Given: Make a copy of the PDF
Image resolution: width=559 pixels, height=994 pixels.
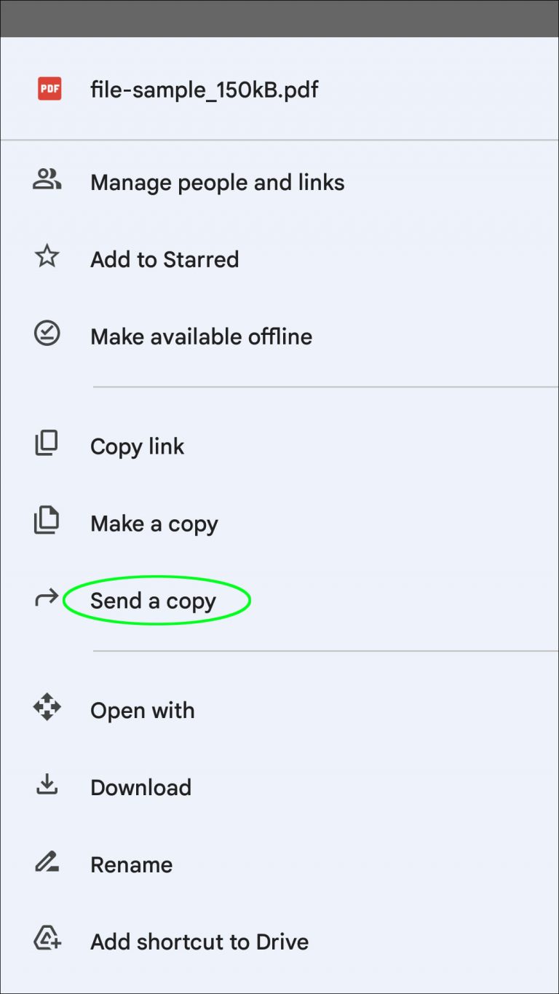Looking at the screenshot, I should pyautogui.click(x=154, y=523).
